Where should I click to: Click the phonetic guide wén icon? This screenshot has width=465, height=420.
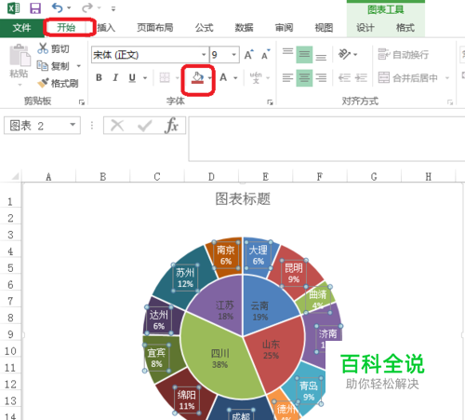click(256, 77)
